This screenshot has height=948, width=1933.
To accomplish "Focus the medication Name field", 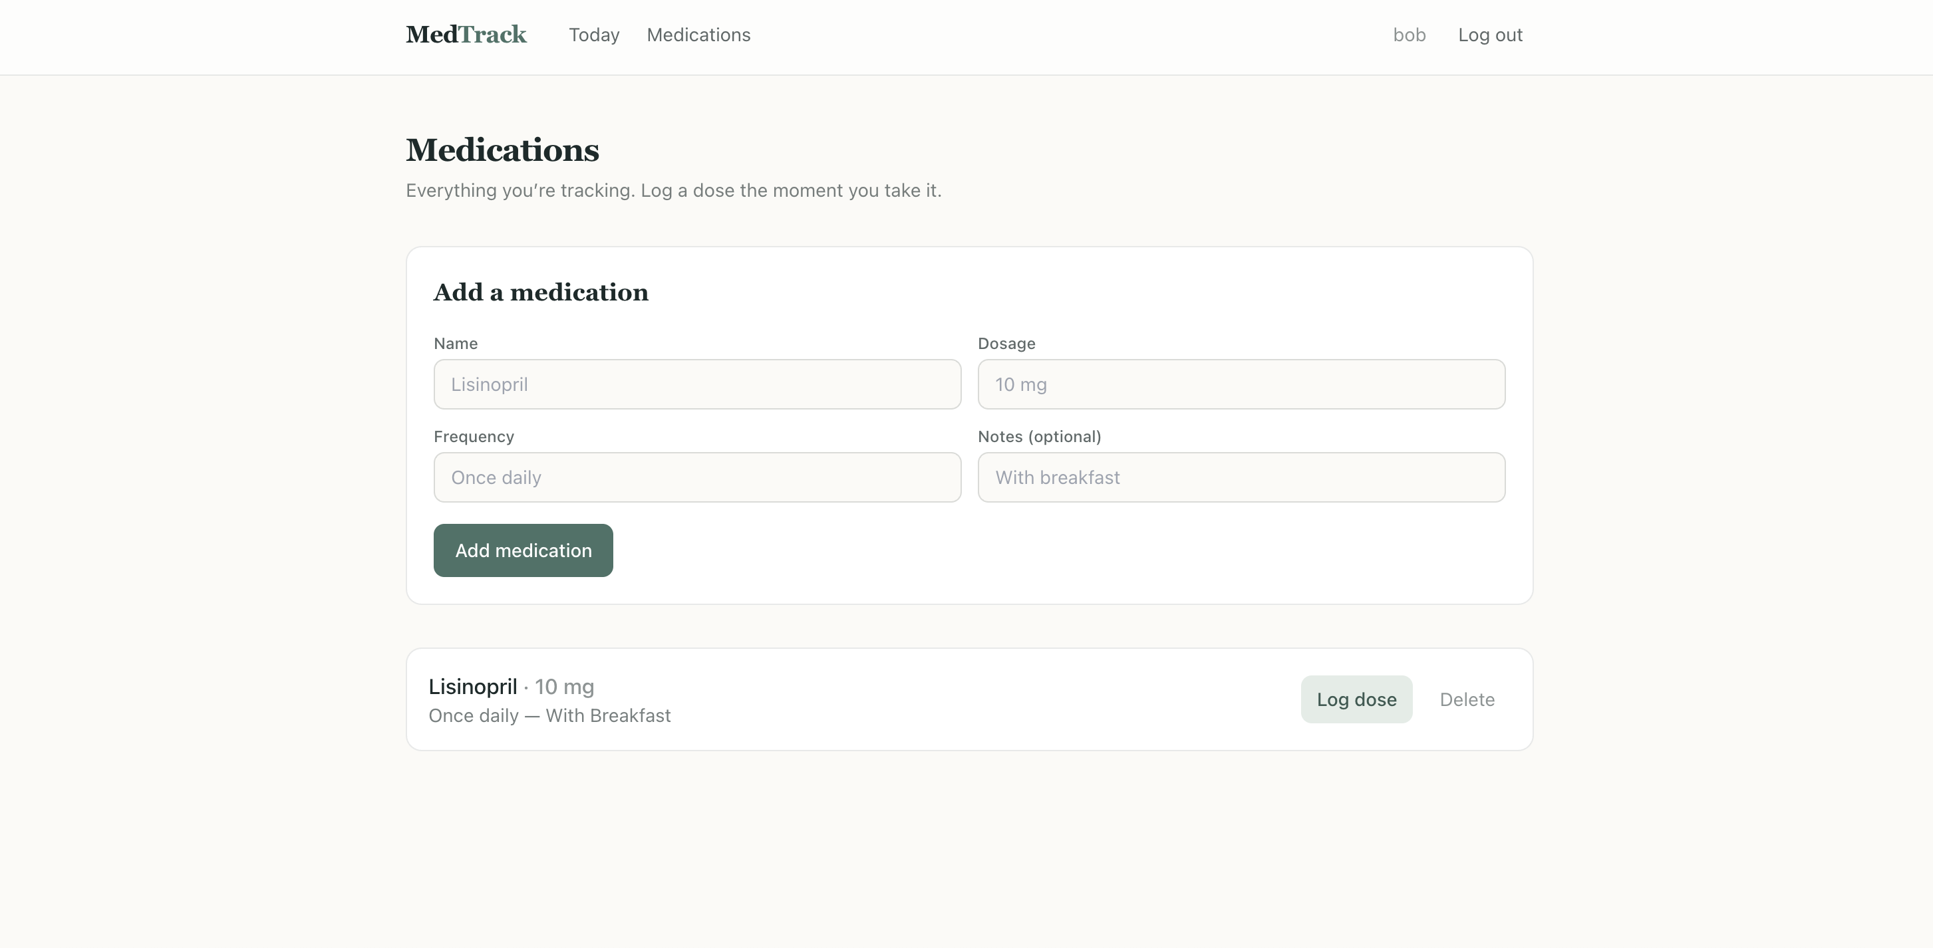I will tap(697, 384).
